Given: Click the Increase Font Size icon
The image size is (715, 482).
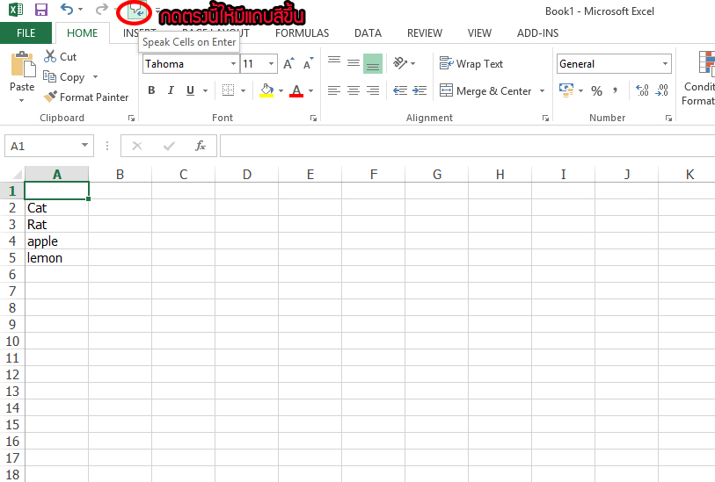Looking at the screenshot, I should [288, 64].
